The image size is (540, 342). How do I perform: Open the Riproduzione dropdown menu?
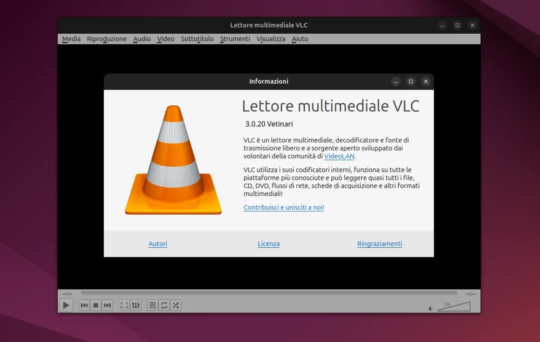click(107, 38)
